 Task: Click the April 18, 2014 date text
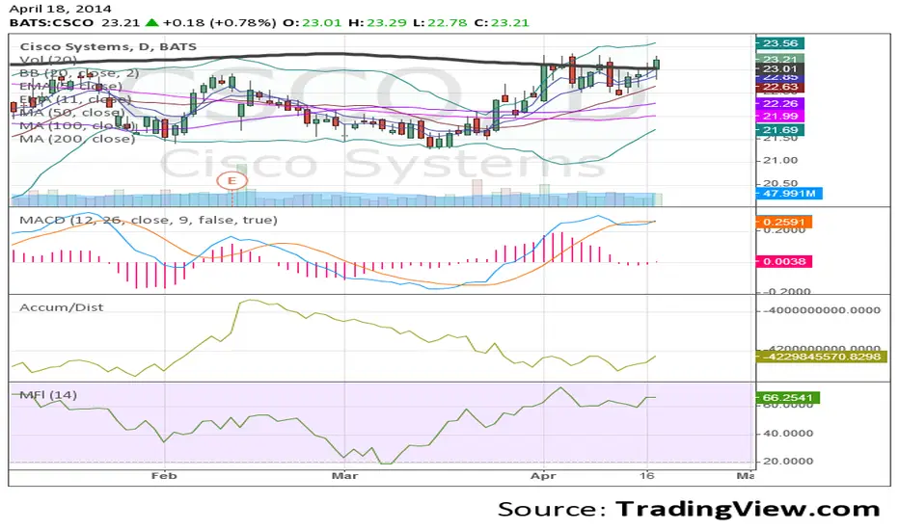[60, 9]
